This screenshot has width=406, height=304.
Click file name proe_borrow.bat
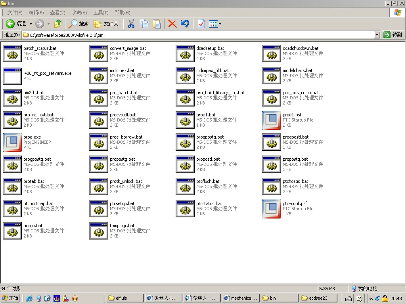(126, 137)
